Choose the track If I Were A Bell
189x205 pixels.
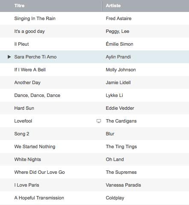[x=94, y=70]
